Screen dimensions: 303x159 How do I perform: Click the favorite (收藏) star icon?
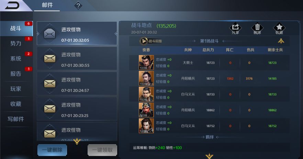click(279, 29)
